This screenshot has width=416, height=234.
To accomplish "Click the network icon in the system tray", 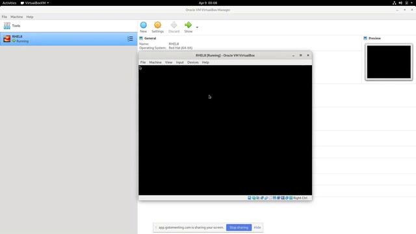I will [395, 3].
